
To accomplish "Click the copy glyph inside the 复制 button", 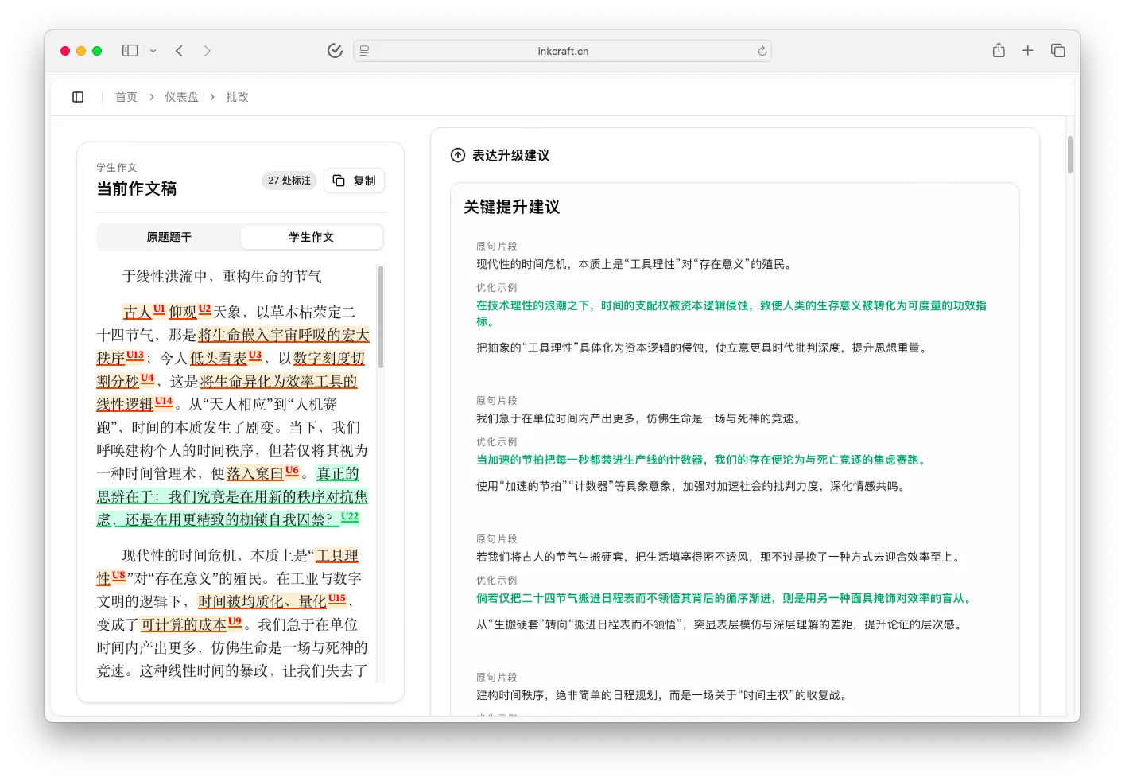I will (x=339, y=181).
